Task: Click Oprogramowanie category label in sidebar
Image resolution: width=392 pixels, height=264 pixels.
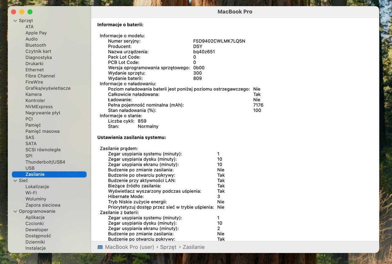Action: 37,211
